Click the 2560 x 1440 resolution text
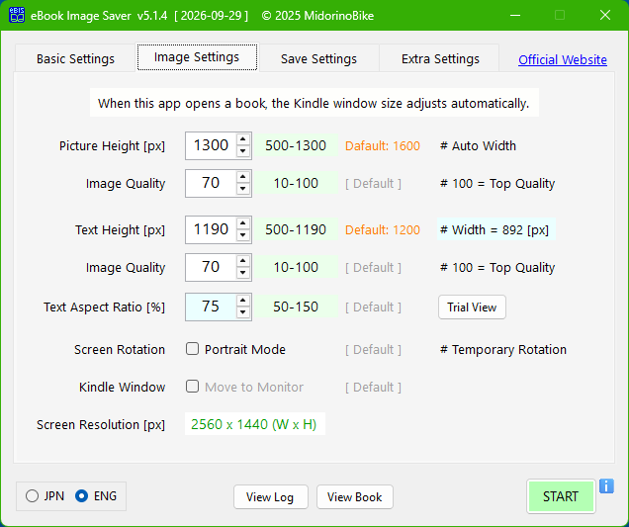The width and height of the screenshot is (629, 527). click(x=254, y=424)
